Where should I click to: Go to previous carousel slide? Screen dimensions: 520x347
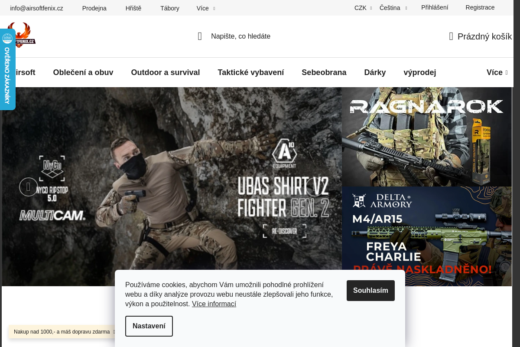pyautogui.click(x=29, y=187)
